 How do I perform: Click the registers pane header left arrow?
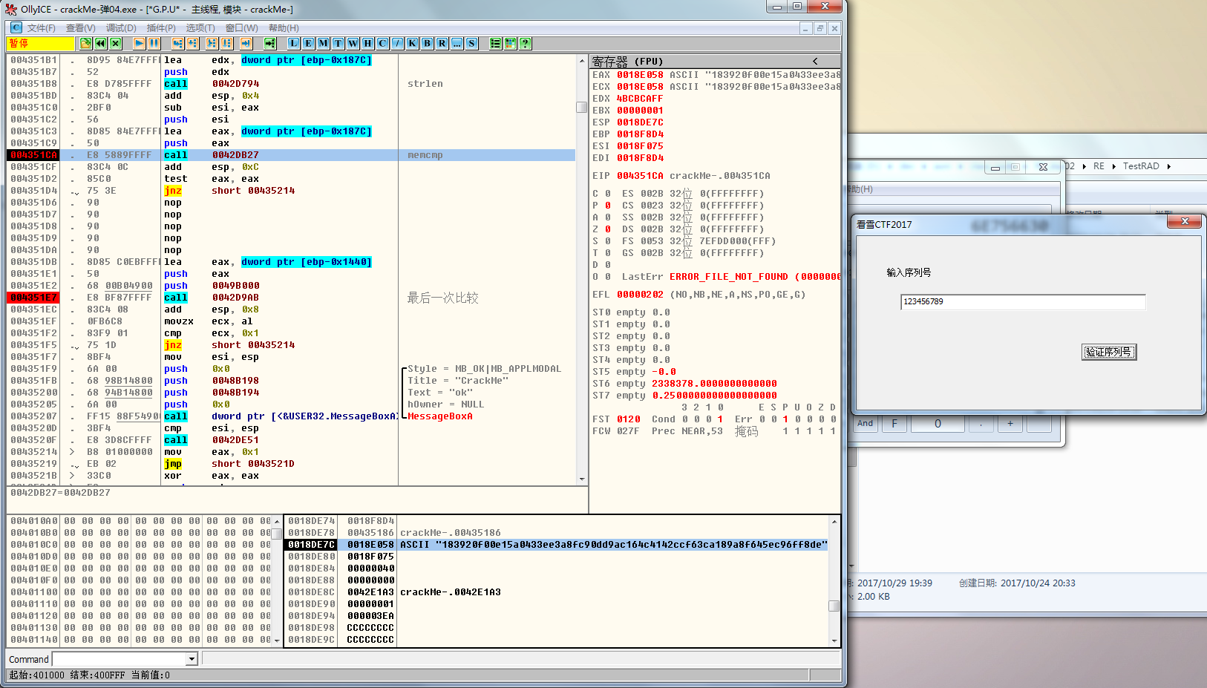click(x=815, y=62)
